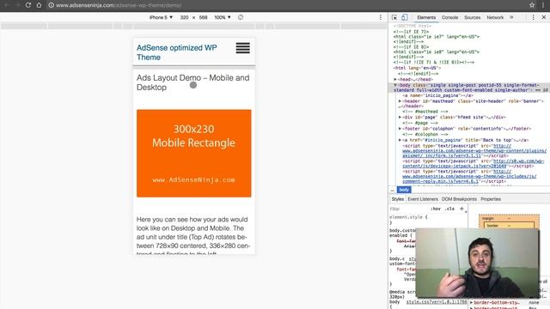The height and width of the screenshot is (309, 550).
Task: Change the 100% zoom dropdown
Action: (223, 17)
